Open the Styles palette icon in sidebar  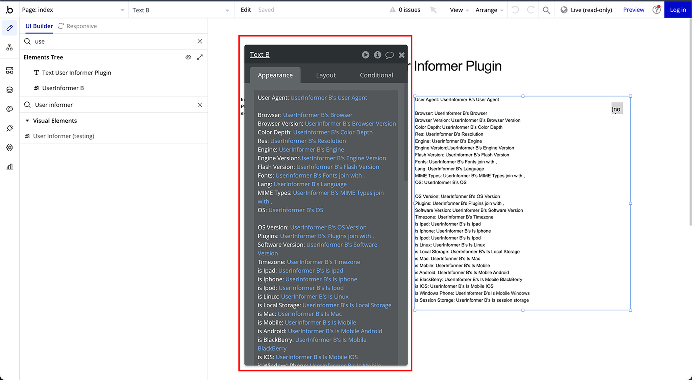point(9,109)
